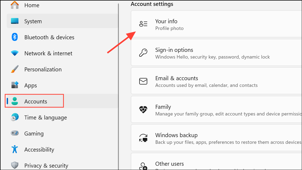The image size is (302, 170).
Task: Click the Family heart icon
Action: pyautogui.click(x=143, y=110)
